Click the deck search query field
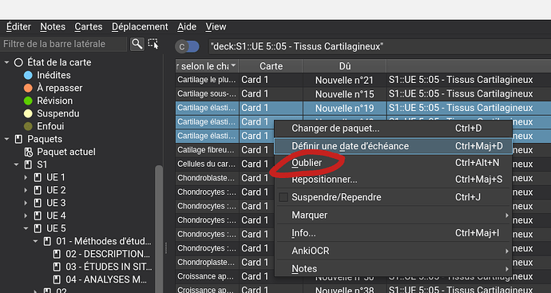Screen dimensions: 551x293 tap(379, 46)
